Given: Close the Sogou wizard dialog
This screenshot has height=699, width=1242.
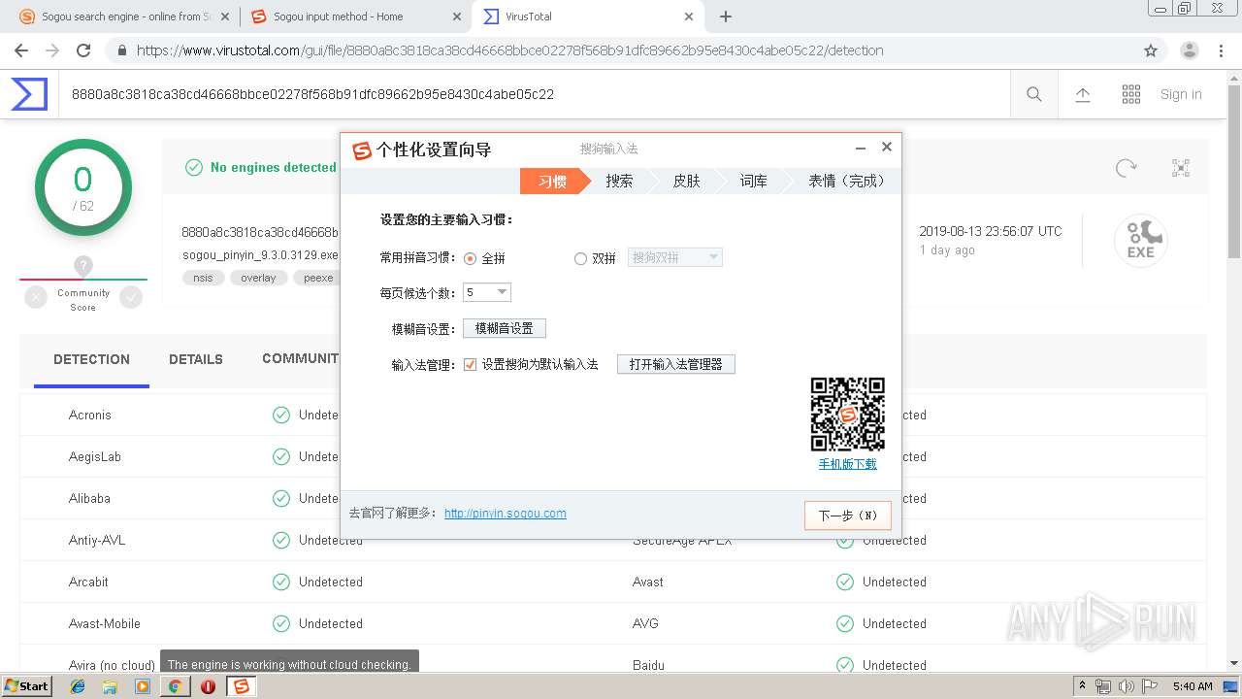Looking at the screenshot, I should [x=886, y=148].
